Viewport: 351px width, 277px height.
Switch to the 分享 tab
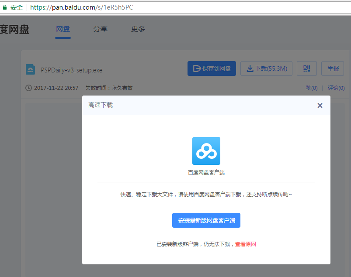(101, 29)
